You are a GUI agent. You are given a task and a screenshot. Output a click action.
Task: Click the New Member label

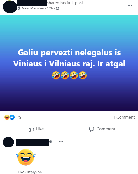(33, 8)
